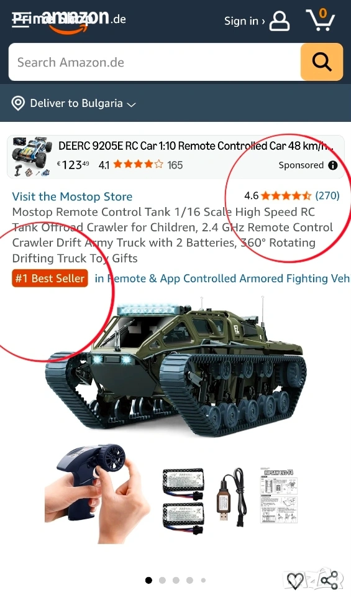Click Sign in link
The height and width of the screenshot is (597, 351).
[x=245, y=21]
